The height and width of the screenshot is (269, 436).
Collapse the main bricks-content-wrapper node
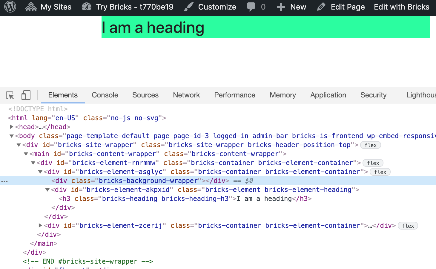[26, 154]
